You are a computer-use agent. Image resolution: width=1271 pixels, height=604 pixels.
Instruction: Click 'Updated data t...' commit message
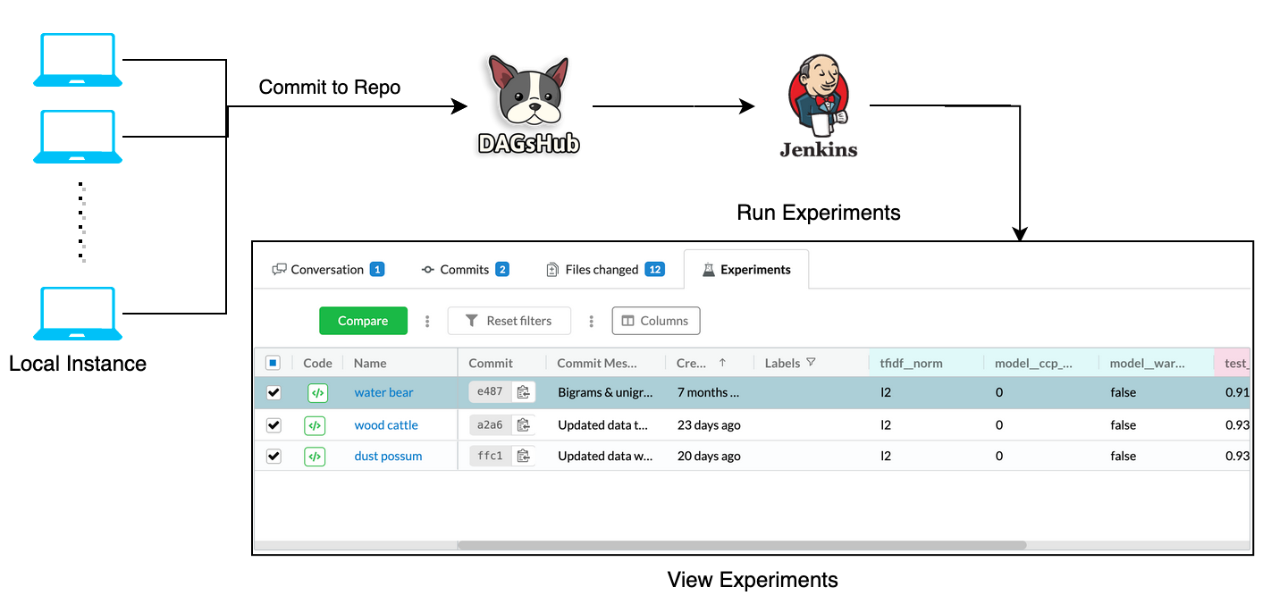coord(603,425)
